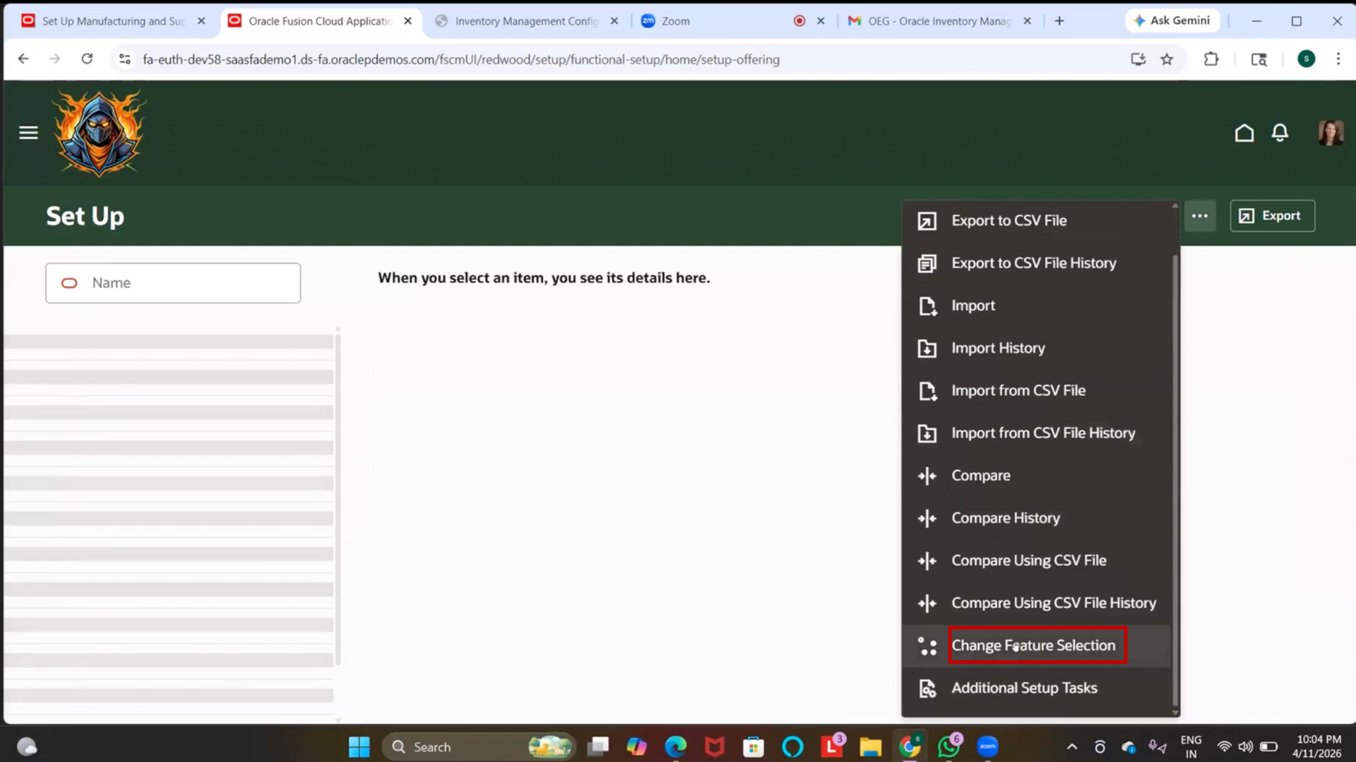Click the Name search field
Viewport: 1356px width, 762px height.
[x=173, y=283]
